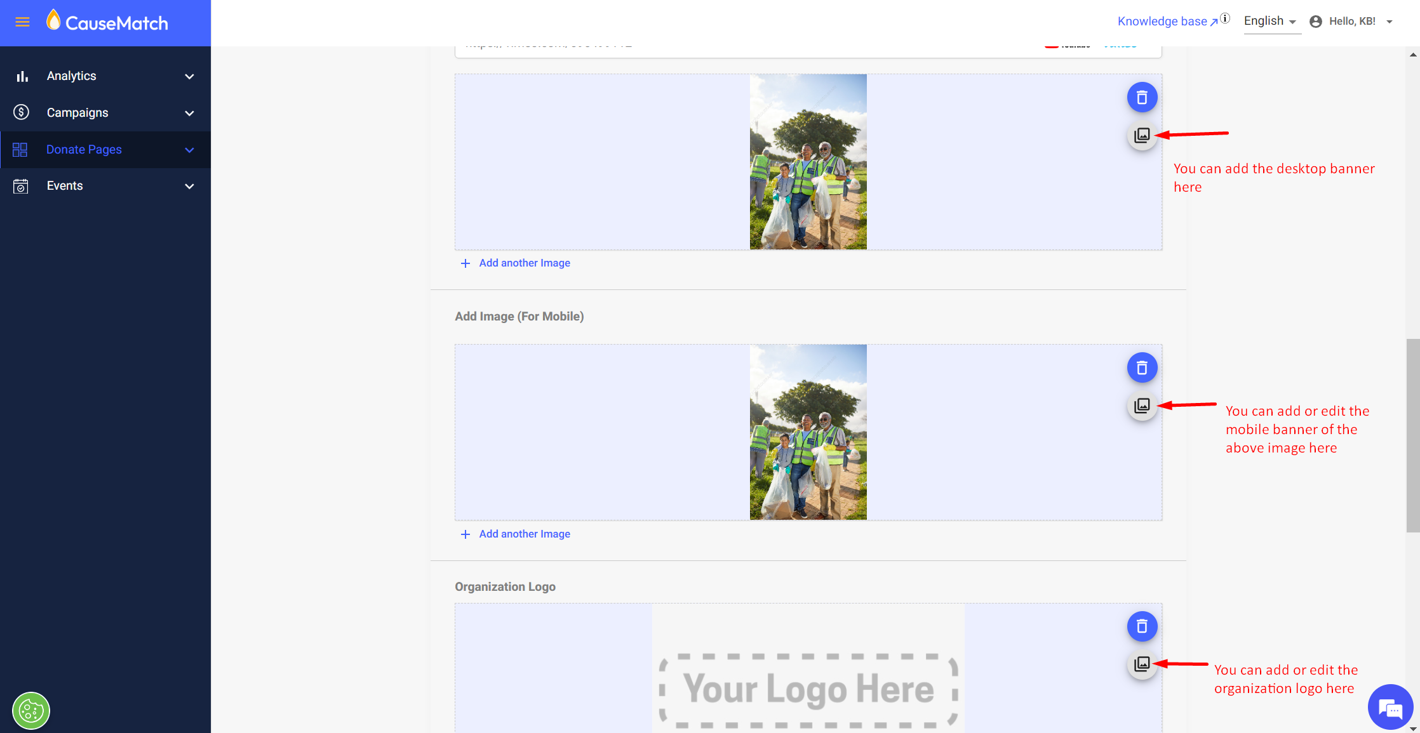Delete the organization logo
The height and width of the screenshot is (733, 1420).
click(1142, 627)
